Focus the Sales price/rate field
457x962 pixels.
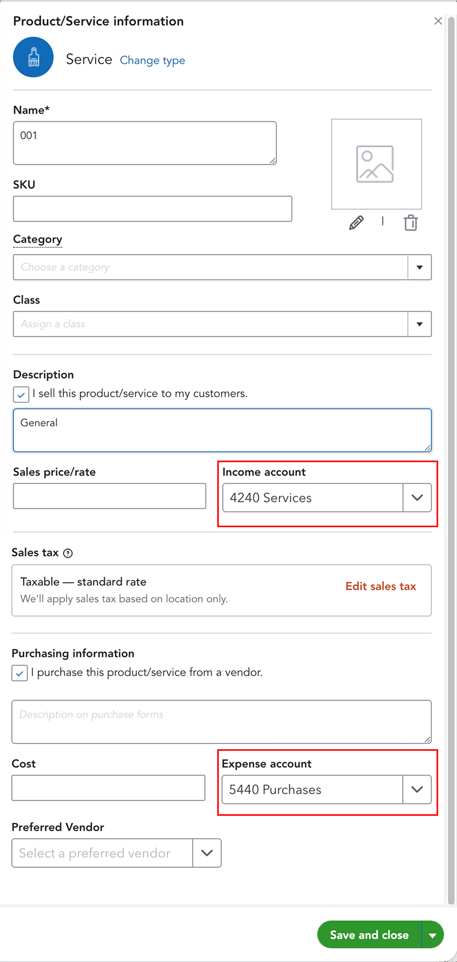pyautogui.click(x=109, y=496)
